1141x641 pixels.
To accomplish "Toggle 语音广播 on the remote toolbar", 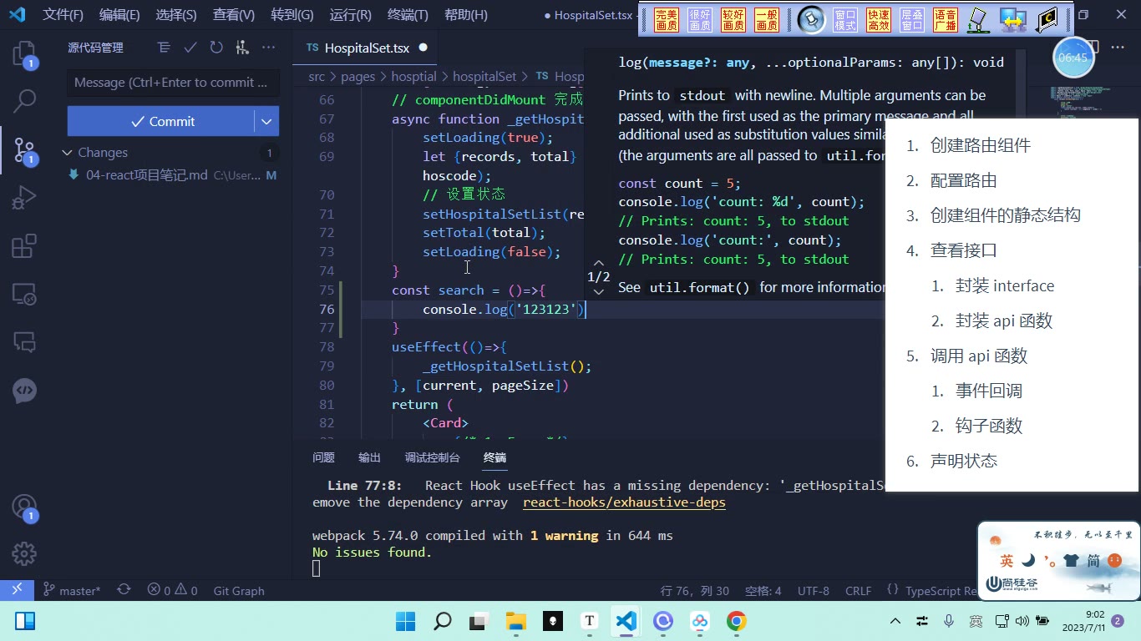I will point(945,20).
